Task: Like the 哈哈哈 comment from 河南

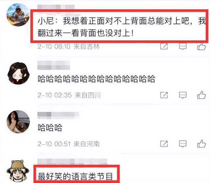Action: point(201,144)
